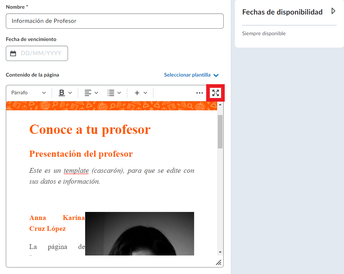Grab the editor resize handle corner

219,262
